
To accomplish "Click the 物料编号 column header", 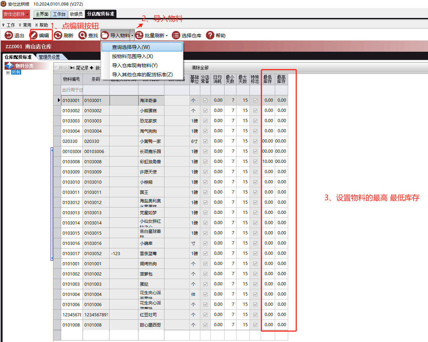I will pyautogui.click(x=72, y=80).
